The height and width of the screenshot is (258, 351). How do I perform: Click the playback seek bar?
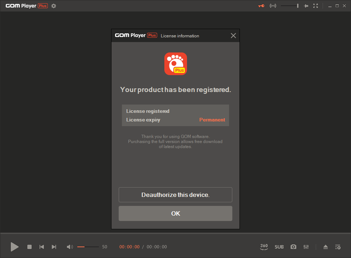click(175, 233)
